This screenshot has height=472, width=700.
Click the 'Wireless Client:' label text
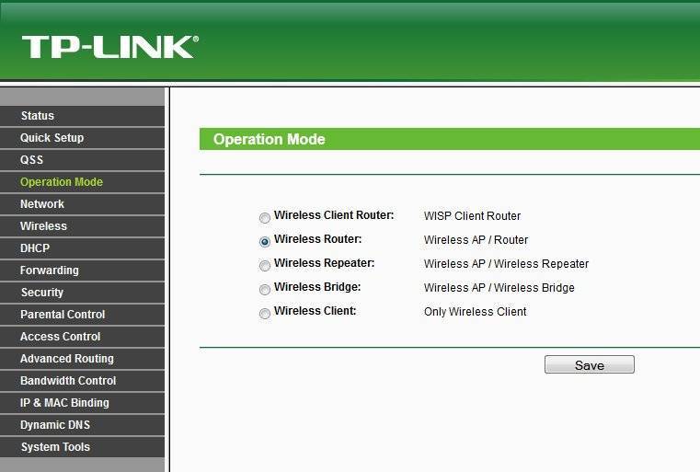(316, 311)
